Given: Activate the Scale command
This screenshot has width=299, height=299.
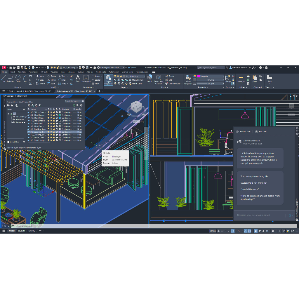Looking at the screenshot, I should pyautogui.click(x=51, y=84).
